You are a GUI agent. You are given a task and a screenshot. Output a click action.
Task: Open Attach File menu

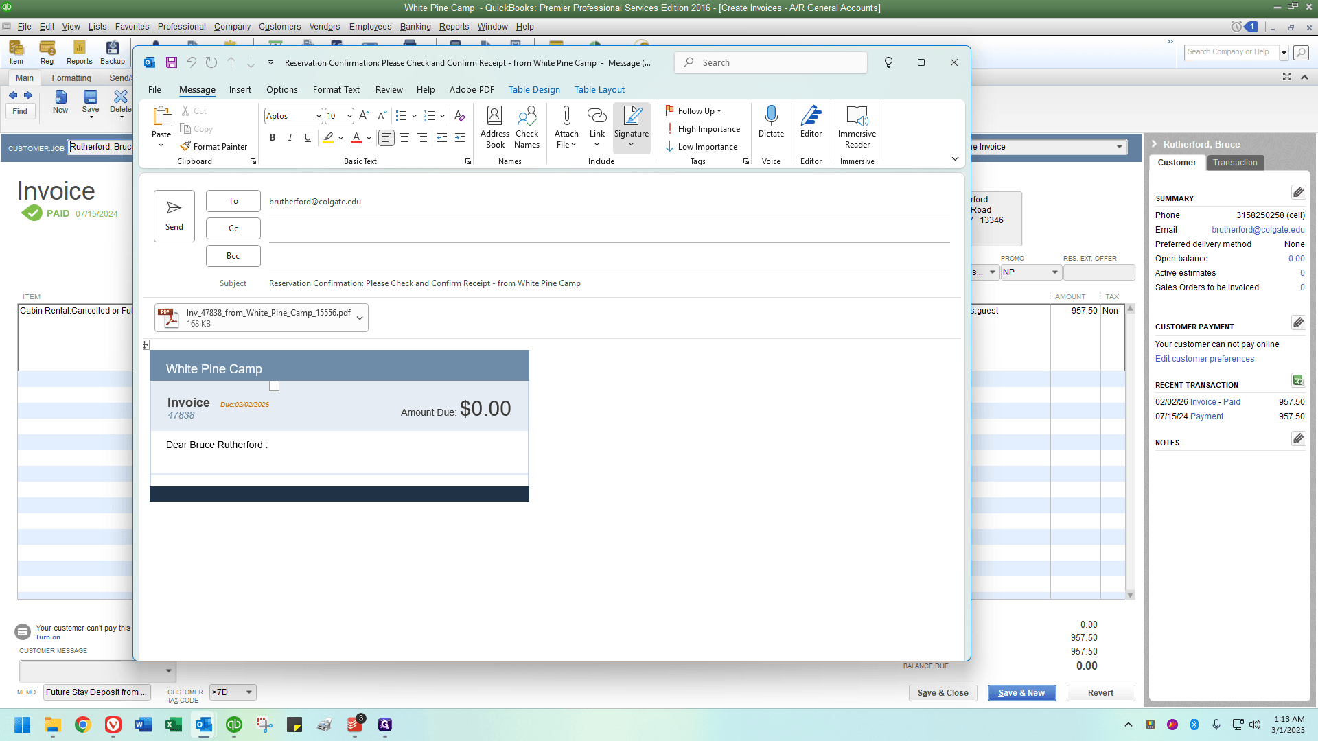pos(566,128)
